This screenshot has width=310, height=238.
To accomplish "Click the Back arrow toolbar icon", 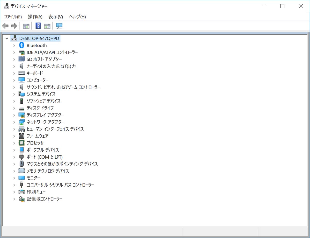I will coord(5,26).
